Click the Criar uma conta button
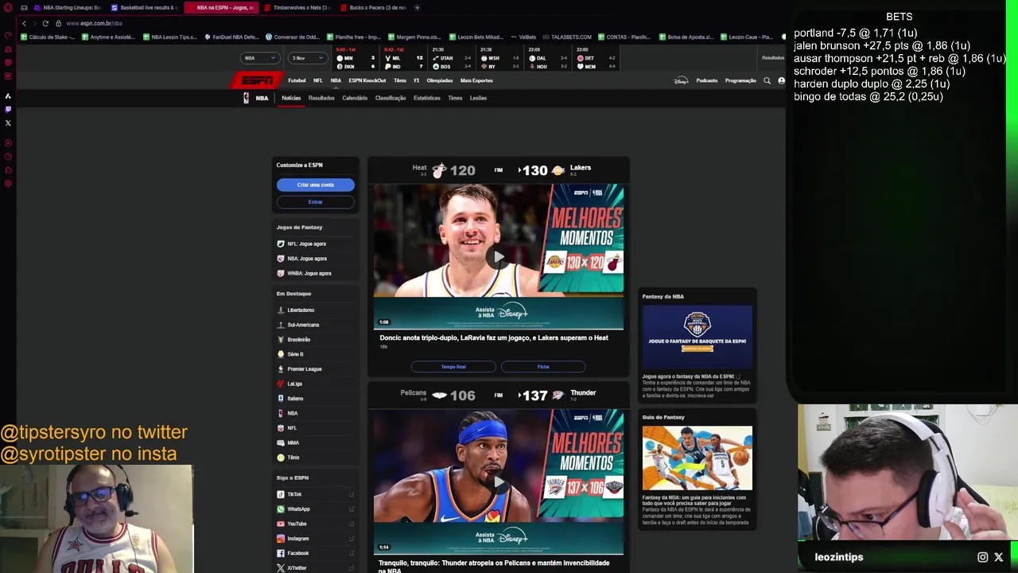Image resolution: width=1018 pixels, height=573 pixels. [316, 185]
